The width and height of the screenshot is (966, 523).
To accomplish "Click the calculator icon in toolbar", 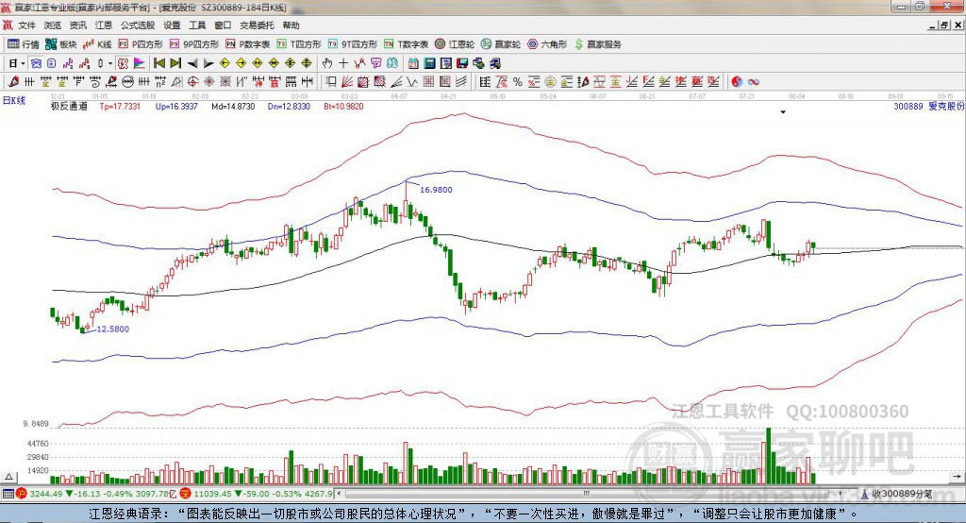I will [x=429, y=63].
